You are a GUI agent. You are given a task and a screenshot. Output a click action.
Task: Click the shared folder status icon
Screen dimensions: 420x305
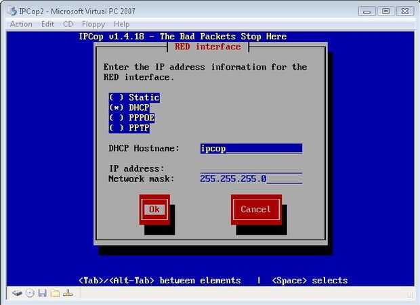(55, 294)
